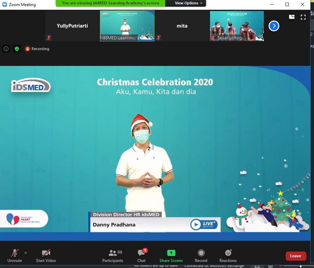Click the meeting information icon
The image size is (314, 268).
[x=6, y=49]
